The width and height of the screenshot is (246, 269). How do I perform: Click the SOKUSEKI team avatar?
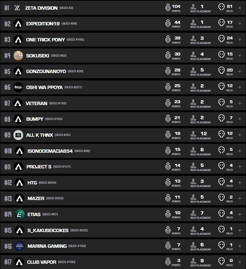coord(18,56)
